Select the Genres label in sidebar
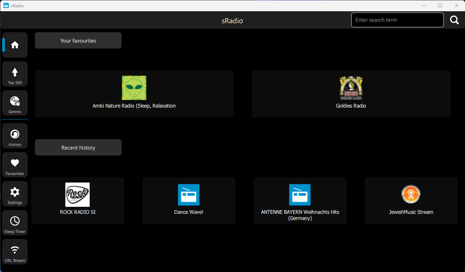 (15, 112)
